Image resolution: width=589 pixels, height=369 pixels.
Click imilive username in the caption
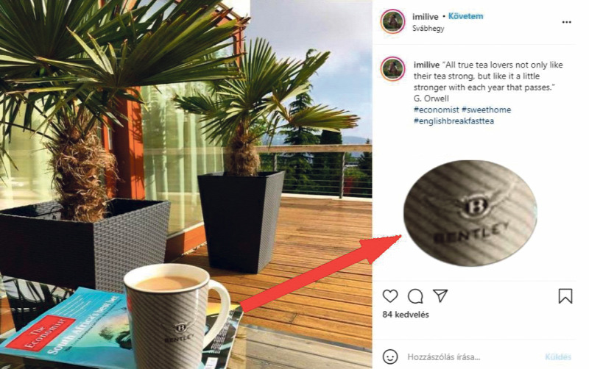426,65
